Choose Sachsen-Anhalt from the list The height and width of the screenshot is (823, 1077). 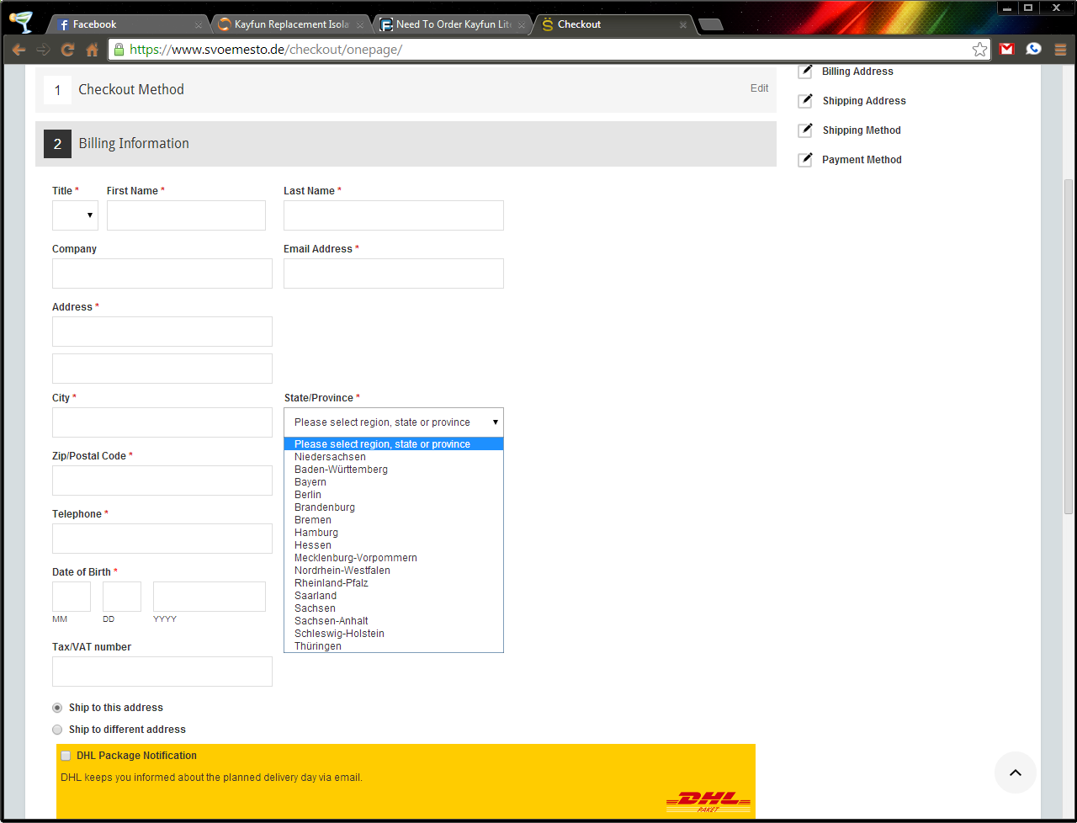(394, 621)
